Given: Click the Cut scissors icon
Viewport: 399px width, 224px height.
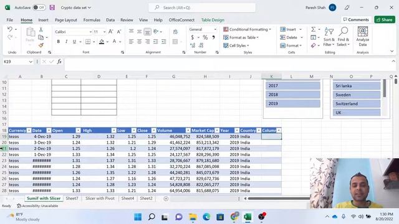Looking at the screenshot, I should 41,29.
